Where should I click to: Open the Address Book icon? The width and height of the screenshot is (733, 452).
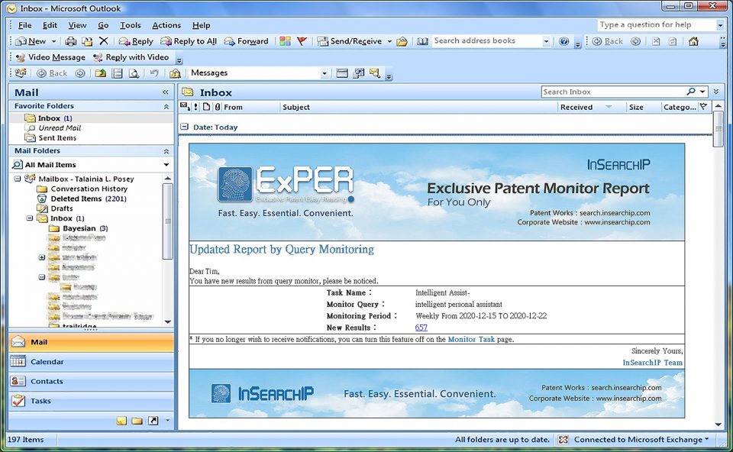click(422, 41)
